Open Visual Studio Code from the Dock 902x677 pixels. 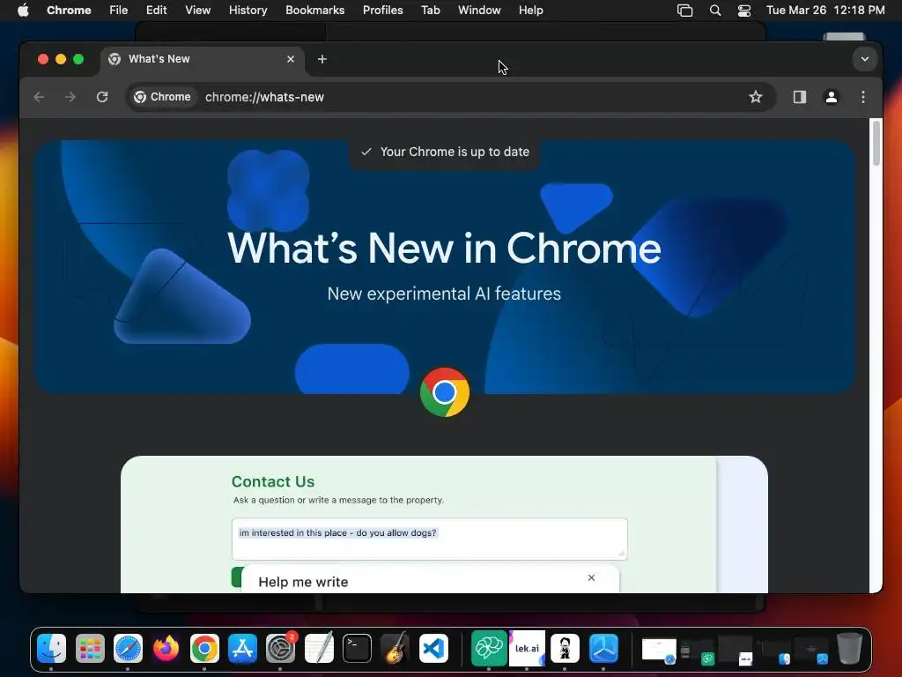[433, 648]
